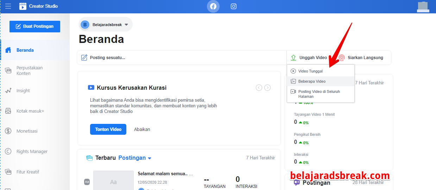Viewport: 436px width, 190px height.
Task: Open the hamburger menu in top bar
Action: click(x=8, y=6)
